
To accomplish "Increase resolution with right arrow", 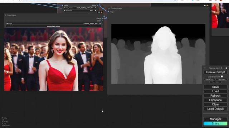I will [96, 11].
